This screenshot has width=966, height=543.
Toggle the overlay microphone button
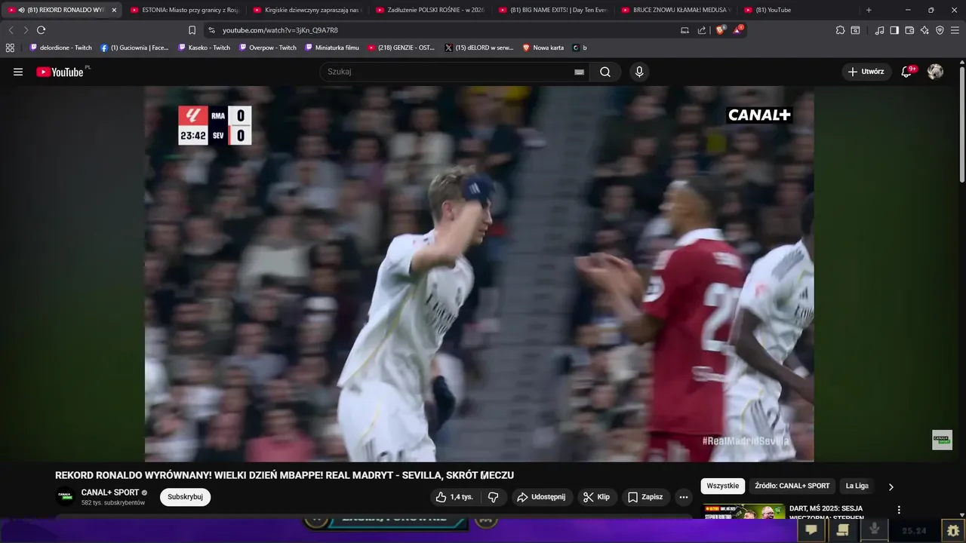coord(875,530)
